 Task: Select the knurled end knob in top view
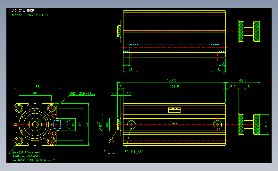257,31
